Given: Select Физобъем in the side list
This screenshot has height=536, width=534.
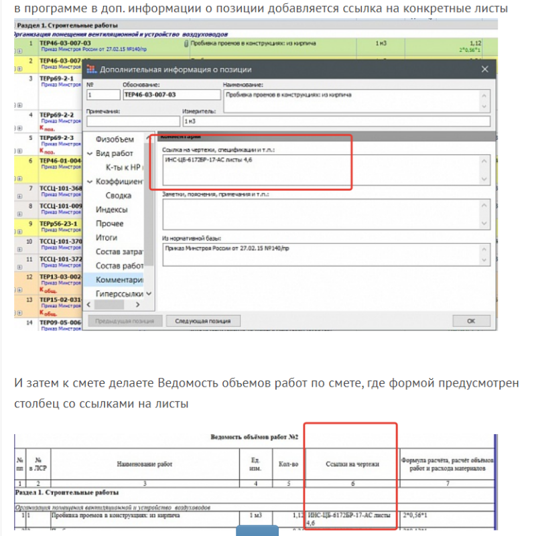Looking at the screenshot, I should pos(115,139).
